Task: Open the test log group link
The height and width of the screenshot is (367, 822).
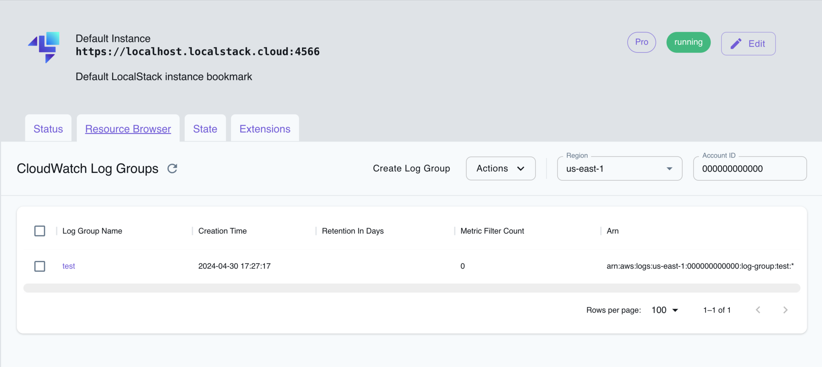Action: (x=69, y=266)
